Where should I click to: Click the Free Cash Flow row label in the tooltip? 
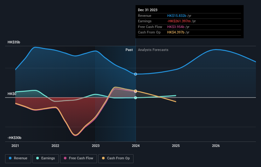coord(150,27)
